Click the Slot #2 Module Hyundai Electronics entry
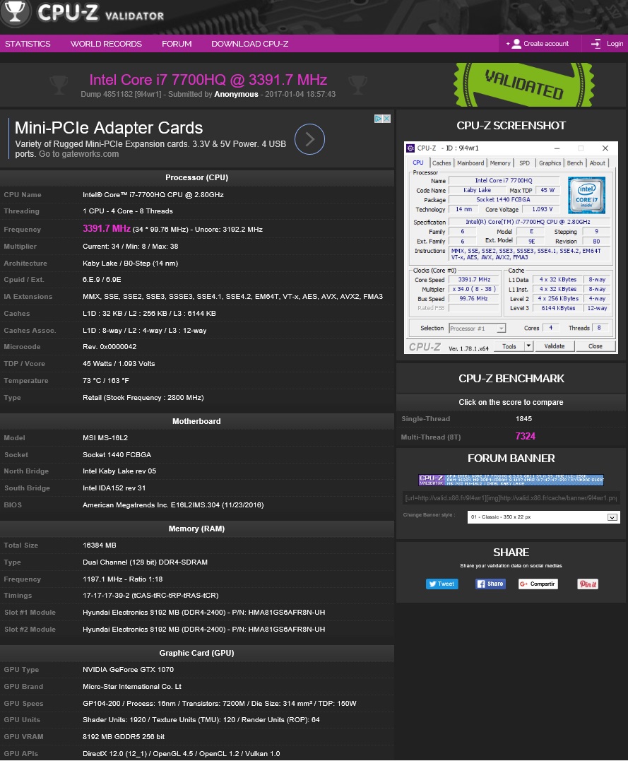The image size is (628, 761). pos(204,630)
